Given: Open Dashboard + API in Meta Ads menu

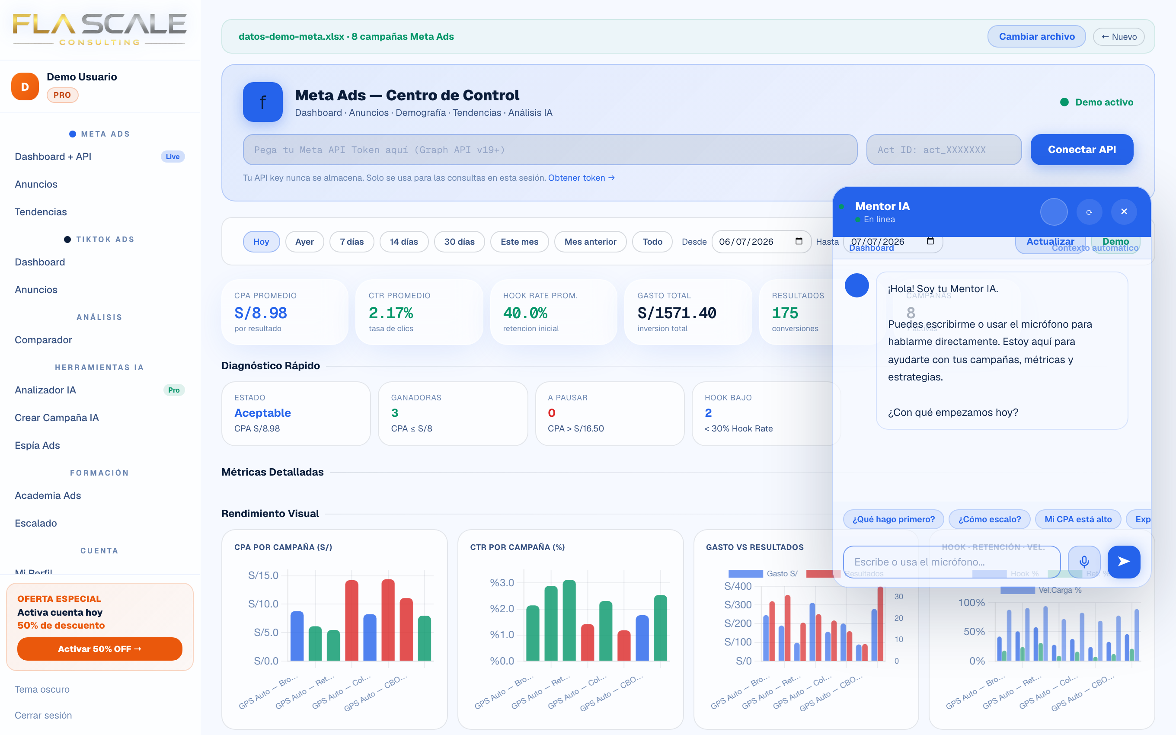Looking at the screenshot, I should [99, 157].
